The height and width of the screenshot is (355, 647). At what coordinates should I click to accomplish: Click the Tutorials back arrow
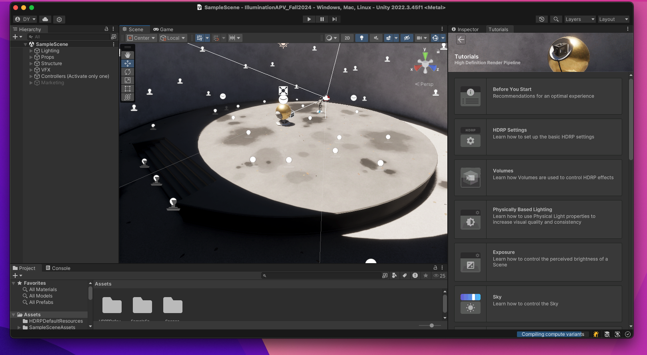(461, 40)
